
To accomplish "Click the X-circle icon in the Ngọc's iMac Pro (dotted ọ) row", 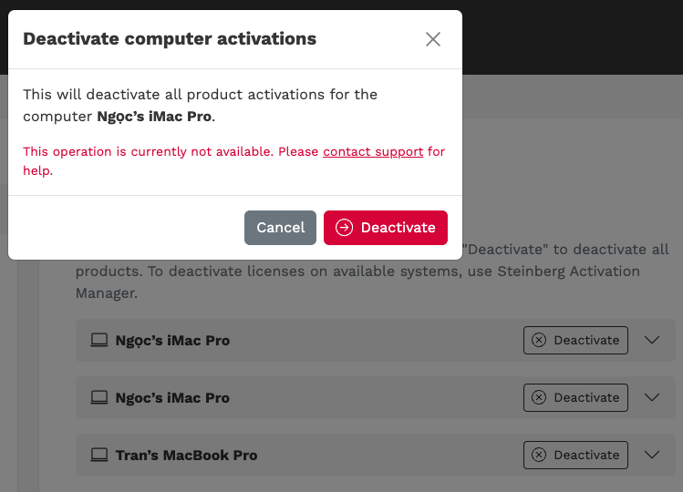I will click(x=539, y=341).
